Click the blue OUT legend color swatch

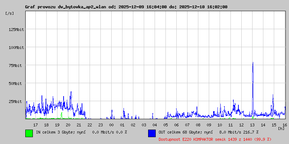tap(152, 133)
